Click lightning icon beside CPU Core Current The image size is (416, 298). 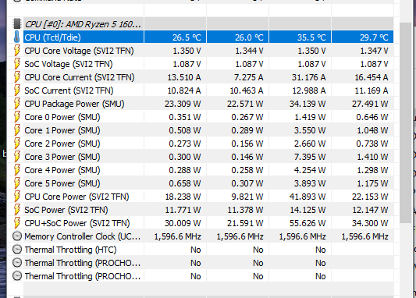click(17, 77)
